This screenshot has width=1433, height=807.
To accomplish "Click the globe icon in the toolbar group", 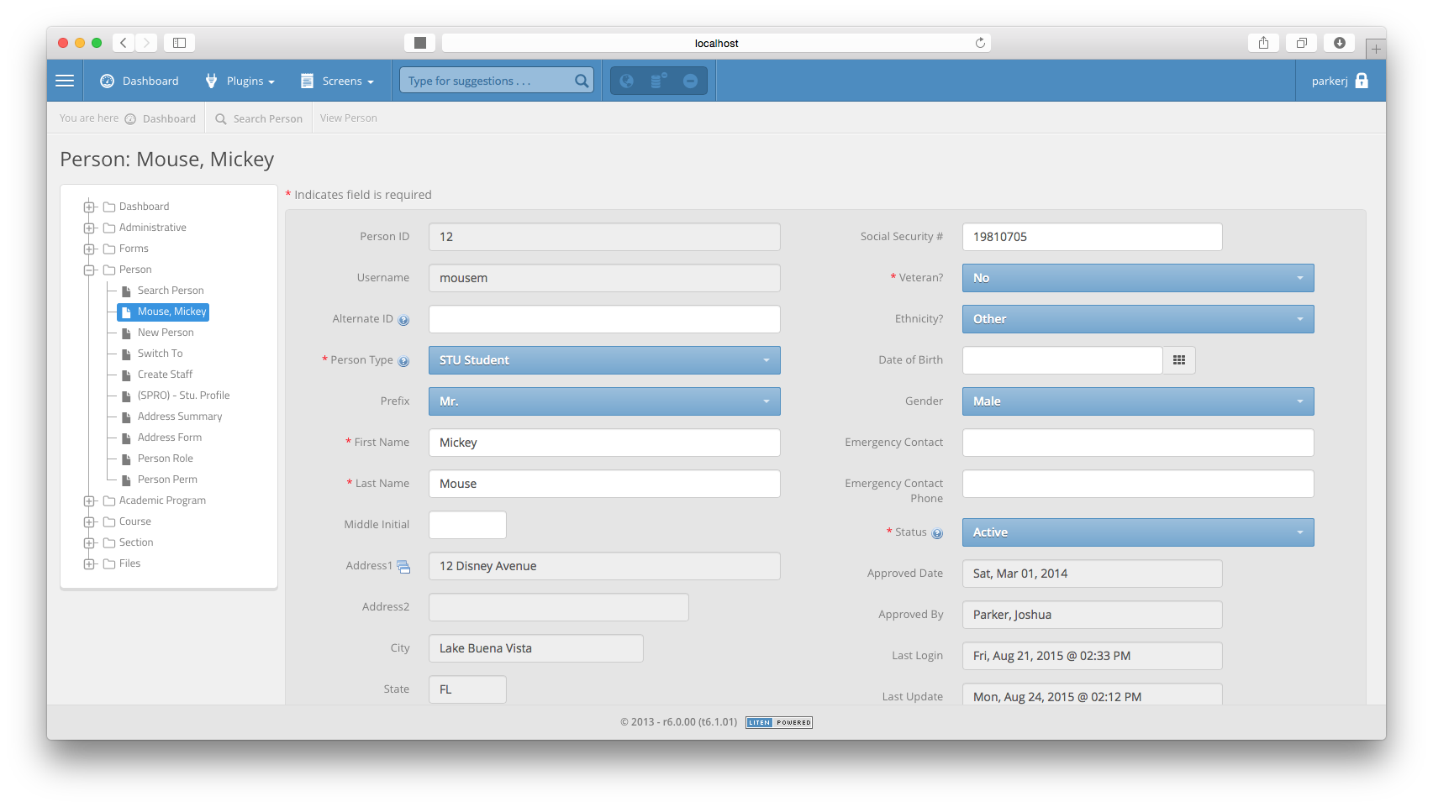I will pos(627,80).
